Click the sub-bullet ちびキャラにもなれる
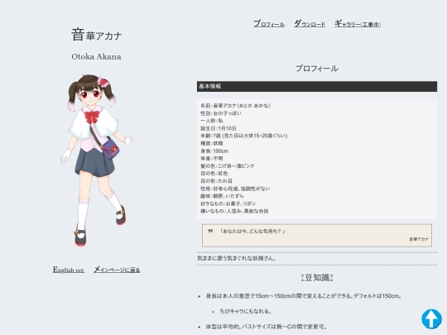 point(245,311)
